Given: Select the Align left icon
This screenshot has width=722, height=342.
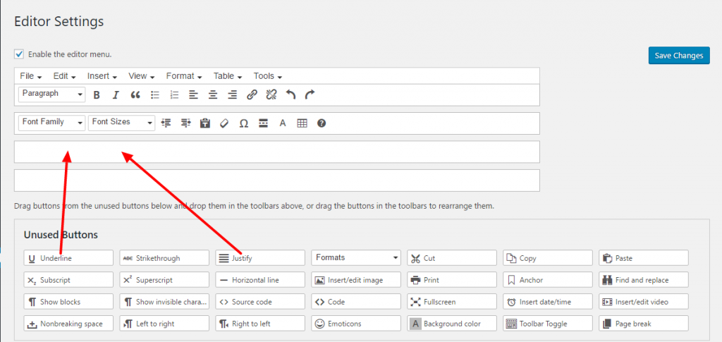Looking at the screenshot, I should [x=193, y=95].
